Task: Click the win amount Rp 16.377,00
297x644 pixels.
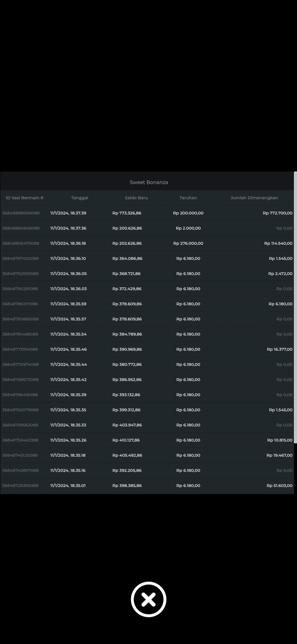Action: click(279, 349)
